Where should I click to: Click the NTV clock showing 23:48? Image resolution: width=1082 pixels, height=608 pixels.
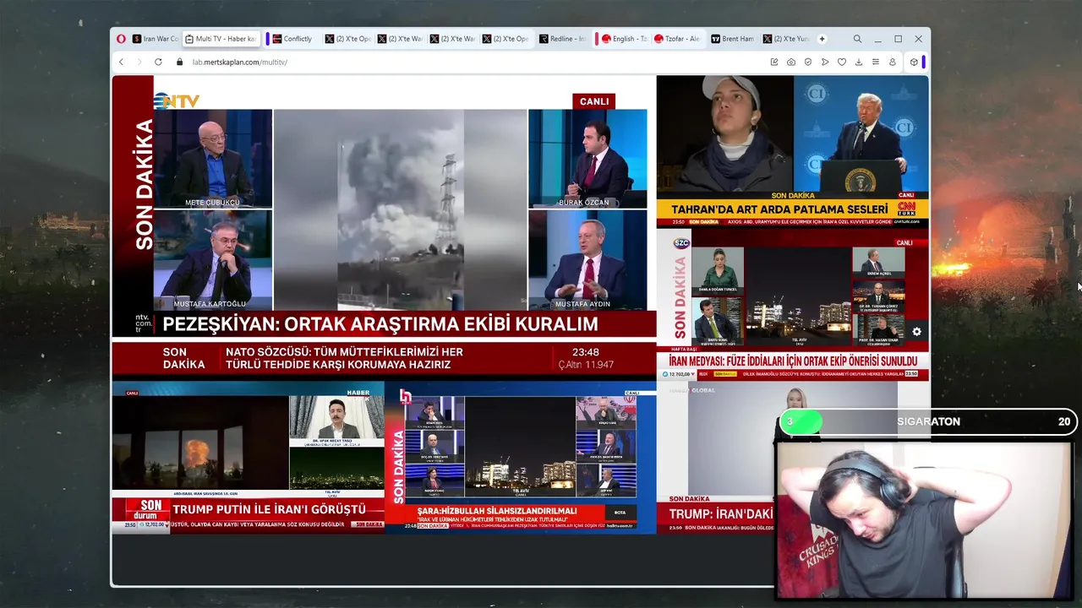[585, 352]
